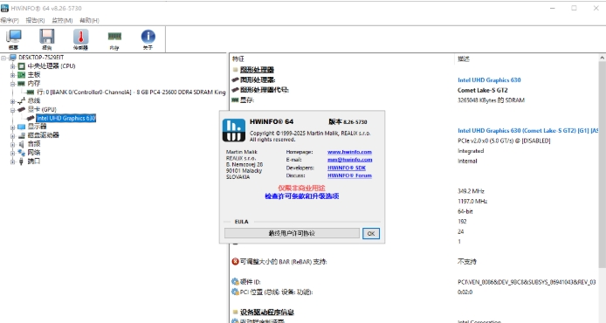
Task: Open the HWiNFO SDK developers link
Action: pyautogui.click(x=347, y=168)
